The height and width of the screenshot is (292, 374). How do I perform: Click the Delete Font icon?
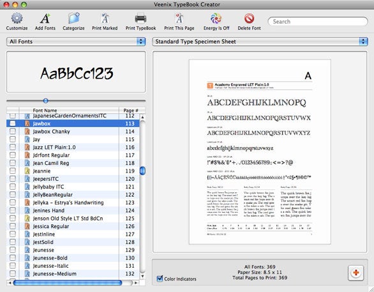[x=249, y=19]
